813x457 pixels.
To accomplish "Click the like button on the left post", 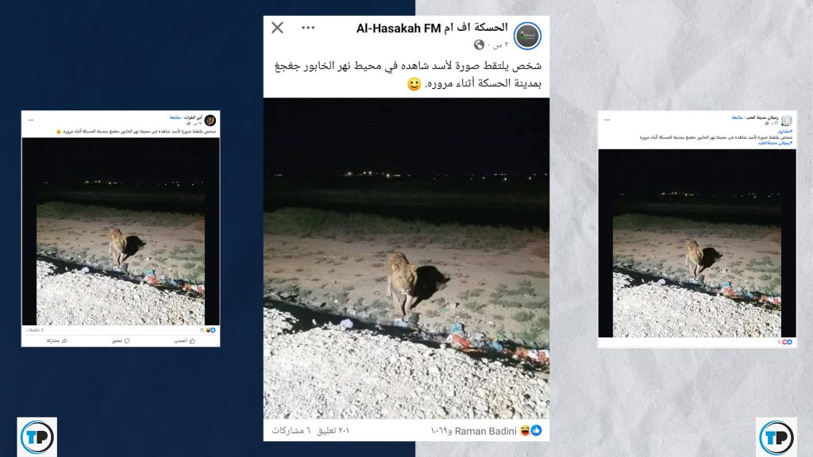I will pos(185,340).
